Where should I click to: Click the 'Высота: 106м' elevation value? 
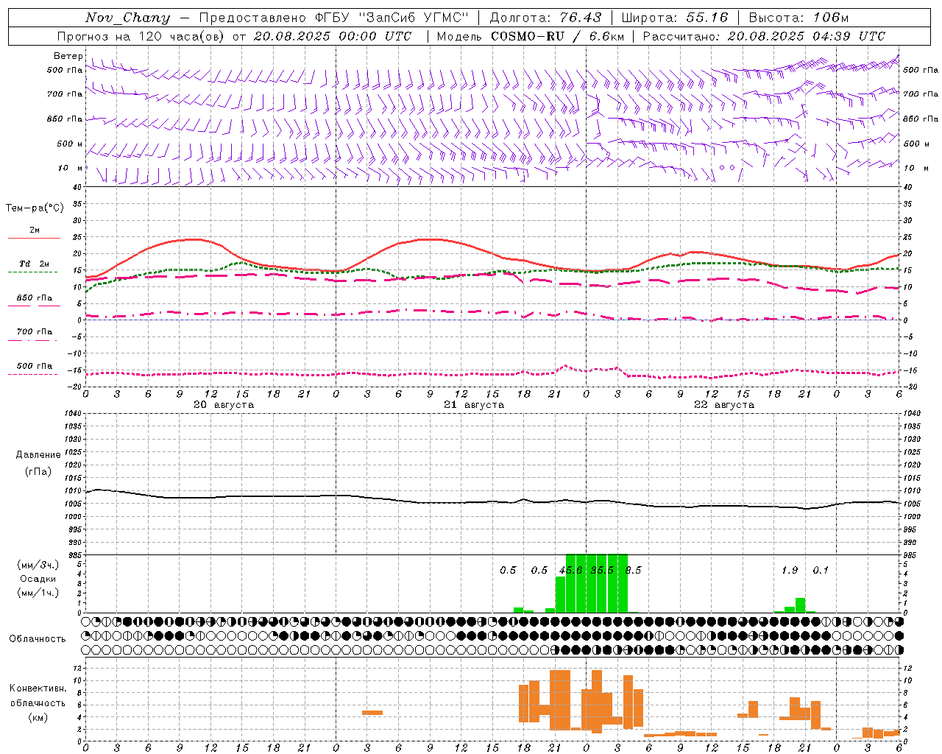pyautogui.click(x=798, y=18)
